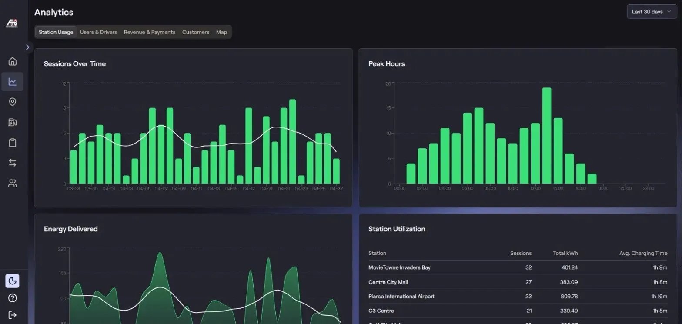Open the clipboard icon in sidebar
Image resolution: width=682 pixels, height=324 pixels.
tap(12, 143)
